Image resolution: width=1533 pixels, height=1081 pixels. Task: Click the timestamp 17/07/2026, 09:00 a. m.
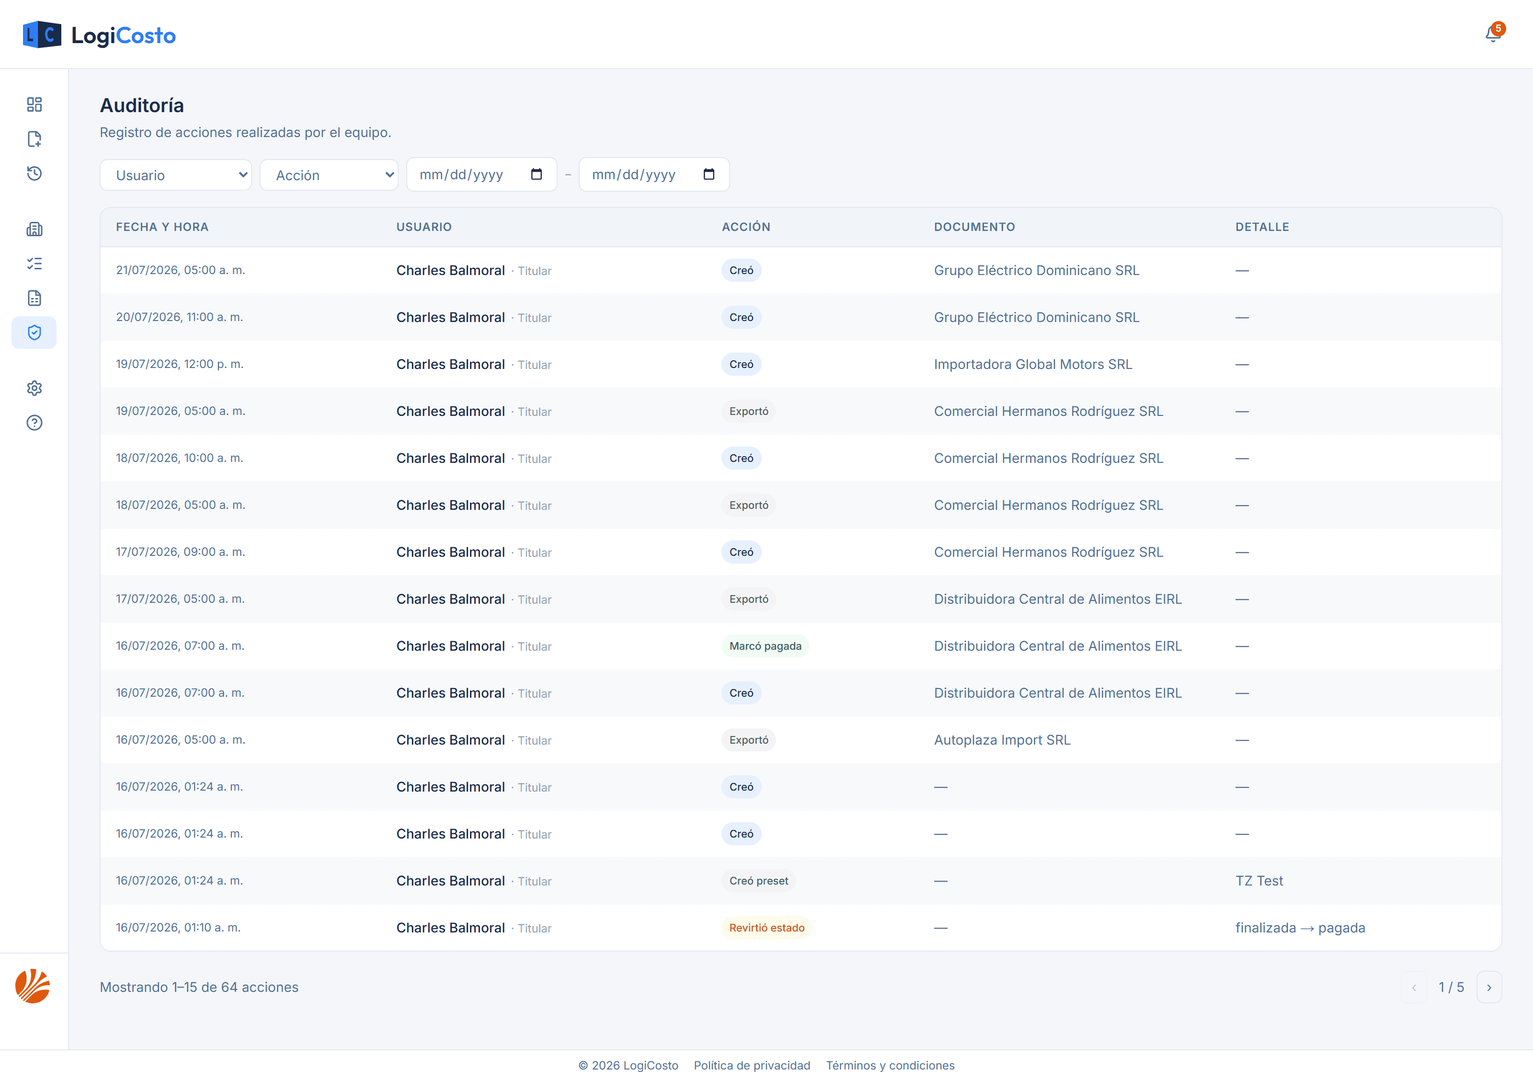pos(181,552)
